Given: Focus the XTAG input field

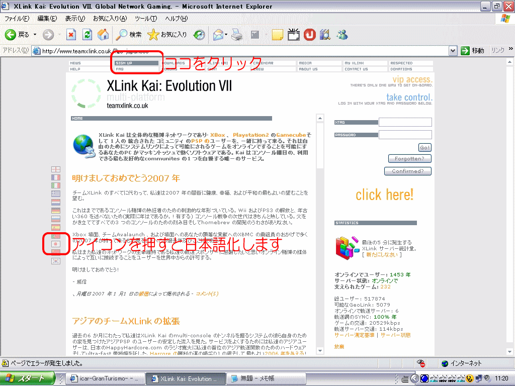Looking at the screenshot, I should pos(405,122).
